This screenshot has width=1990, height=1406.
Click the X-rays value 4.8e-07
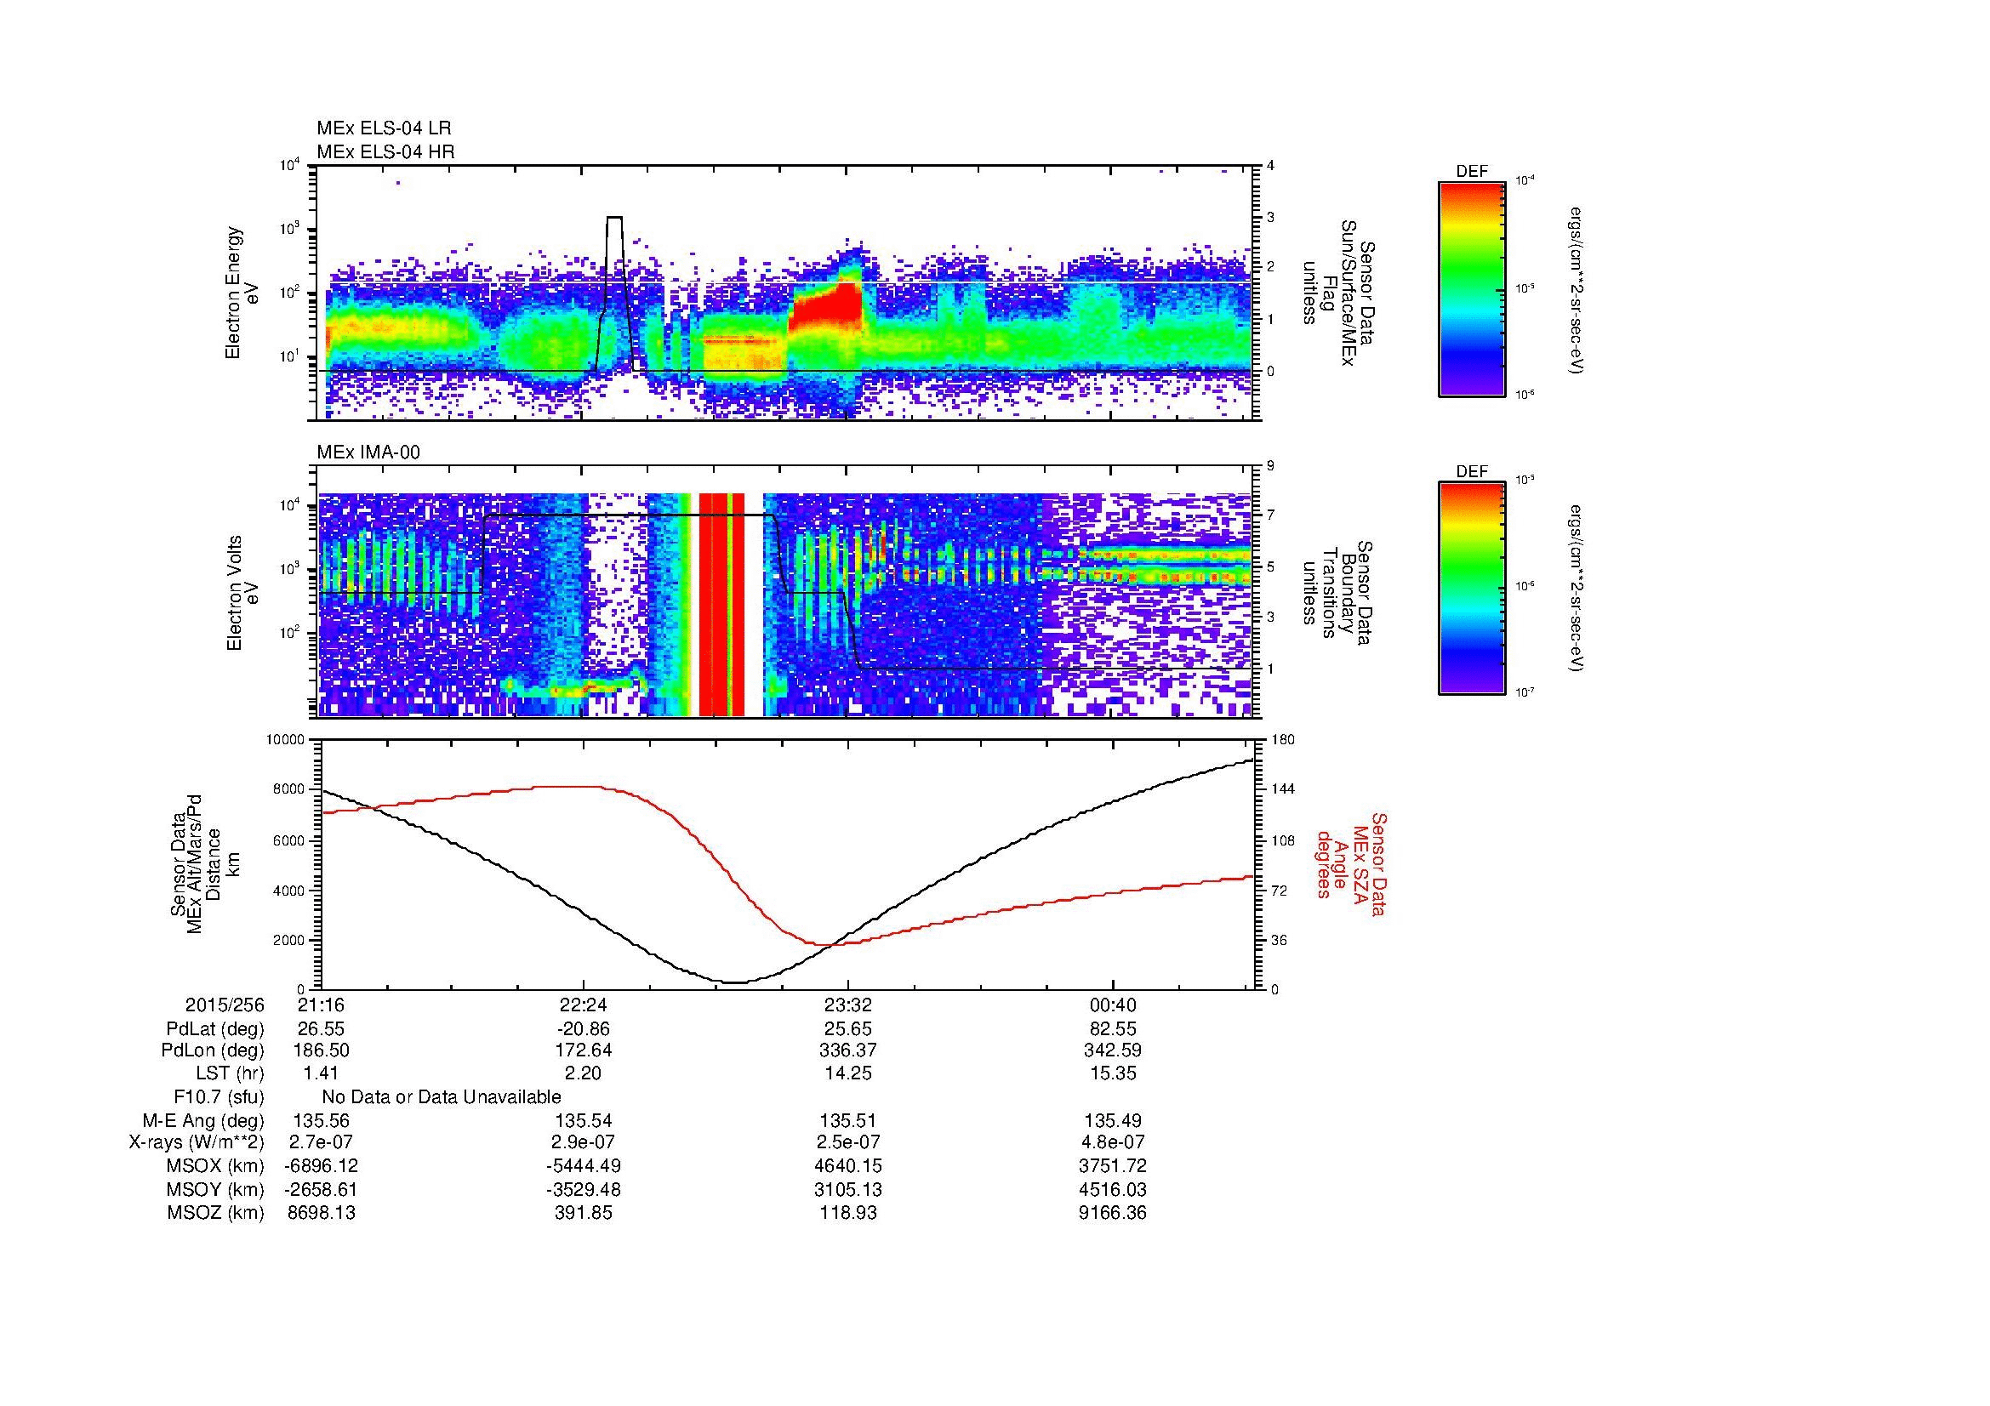[x=1112, y=1142]
